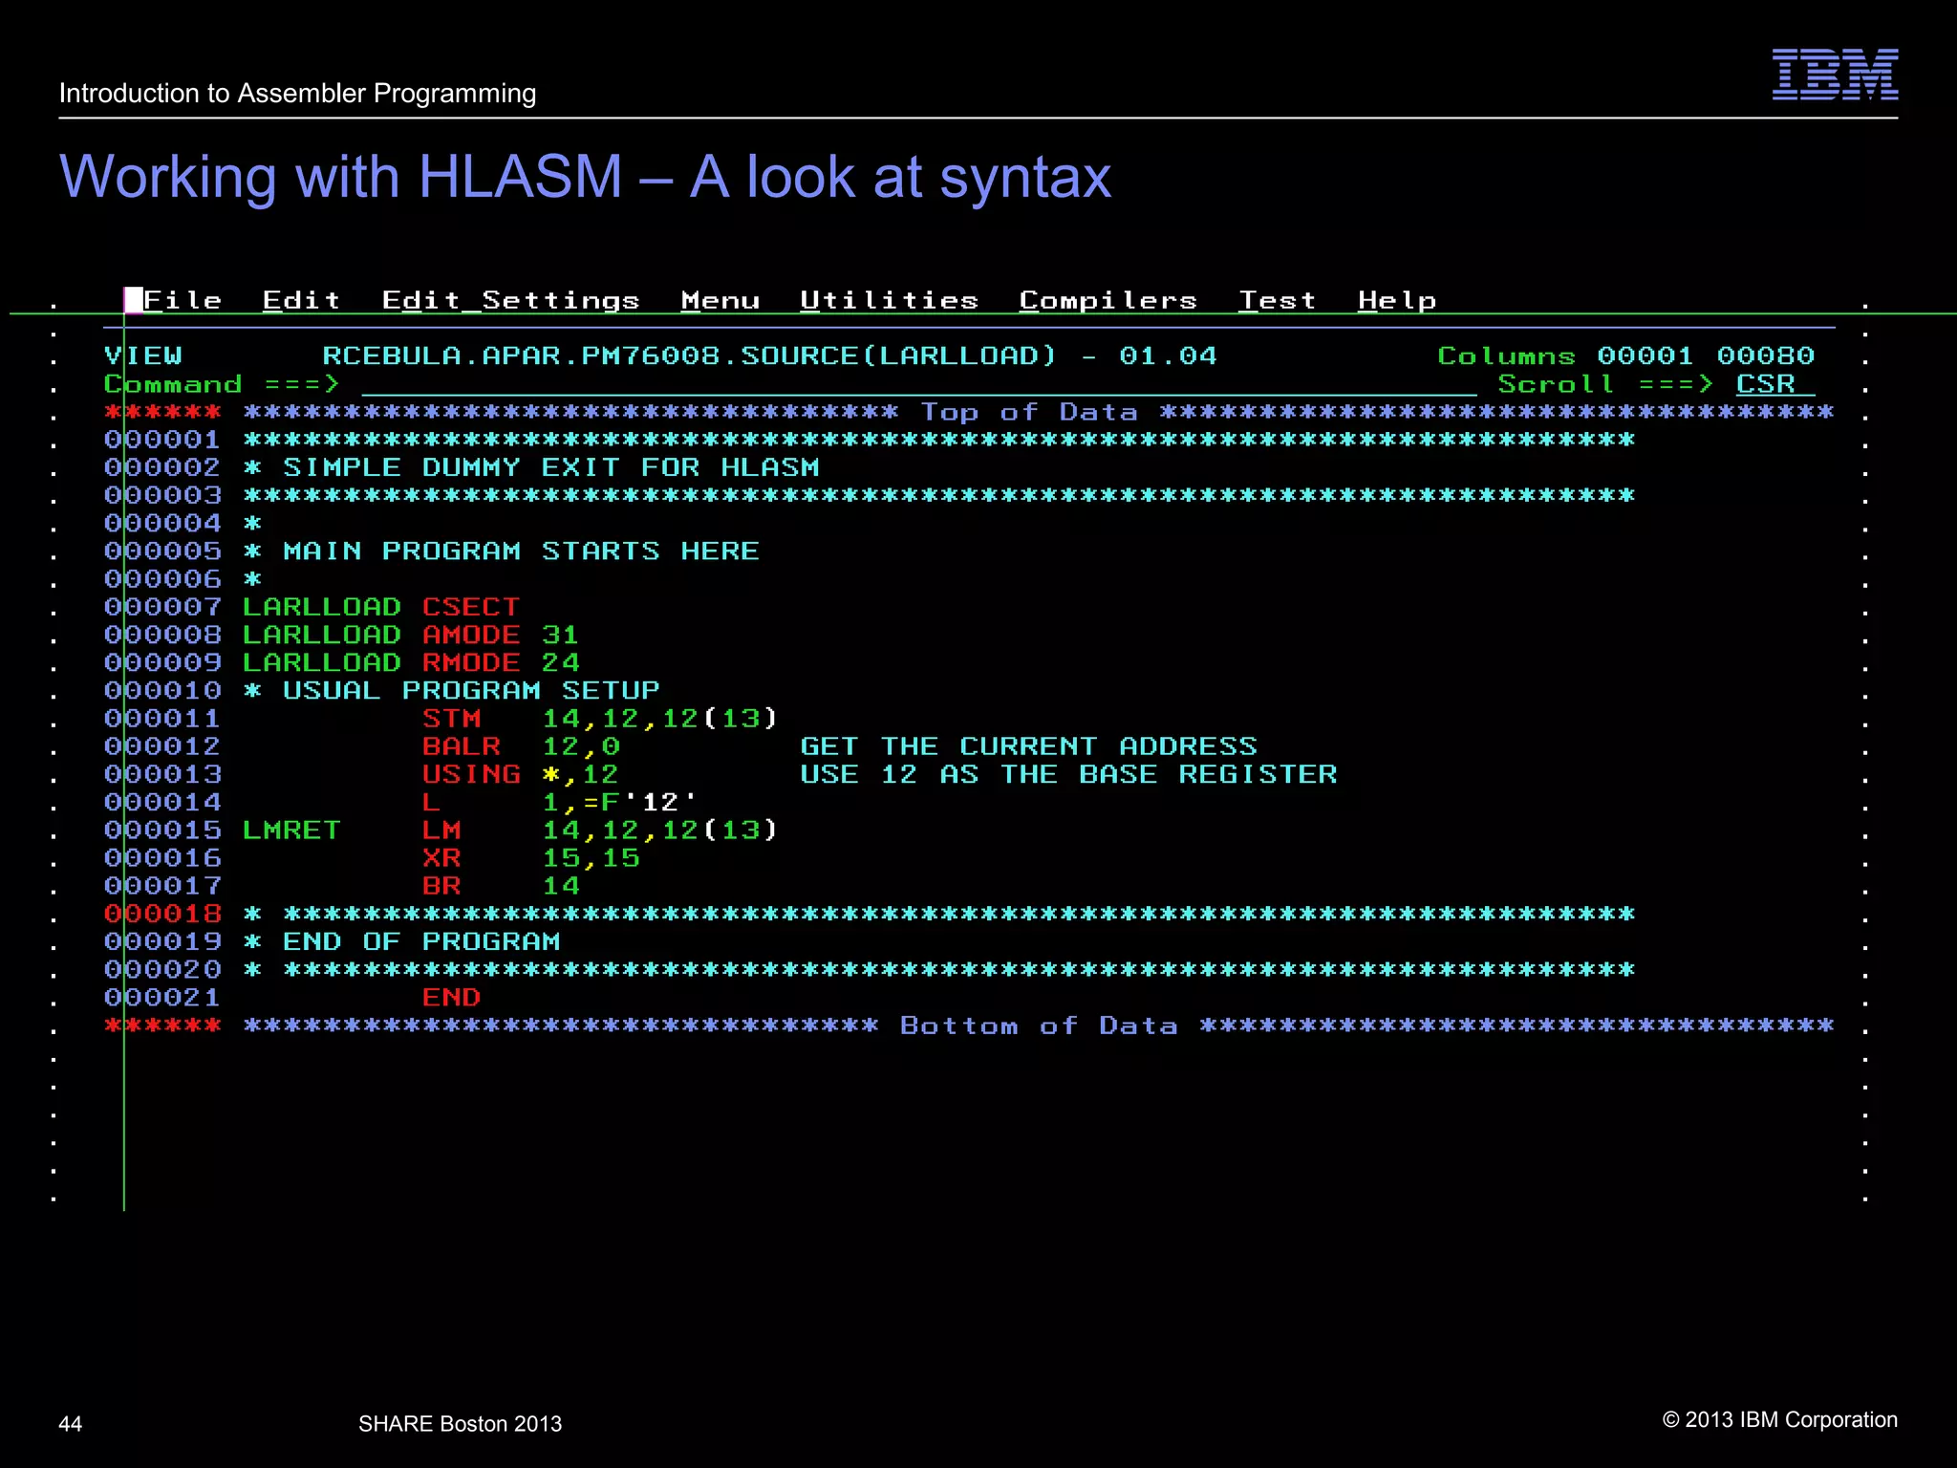Click the Columns 00001 00080 indicator
1957x1468 pixels.
tap(1625, 356)
